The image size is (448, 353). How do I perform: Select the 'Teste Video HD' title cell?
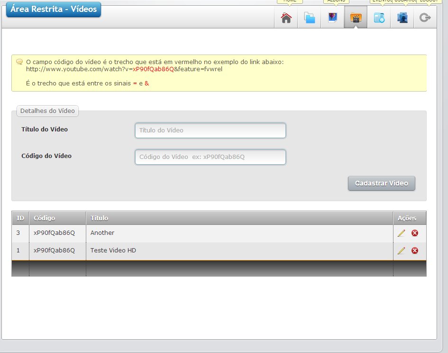coord(239,251)
